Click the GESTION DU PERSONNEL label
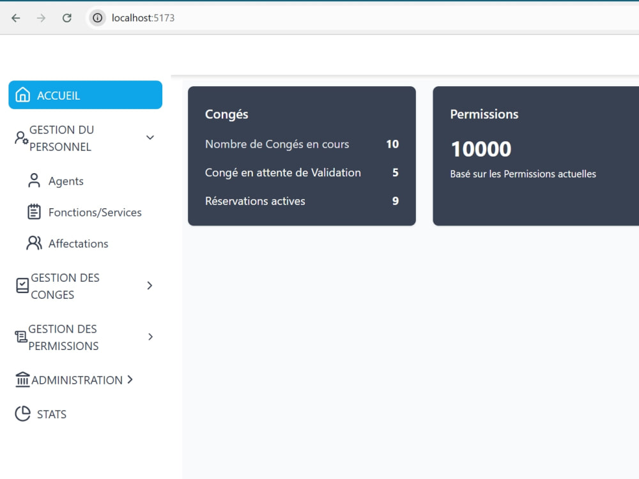The image size is (639, 479). point(61,138)
